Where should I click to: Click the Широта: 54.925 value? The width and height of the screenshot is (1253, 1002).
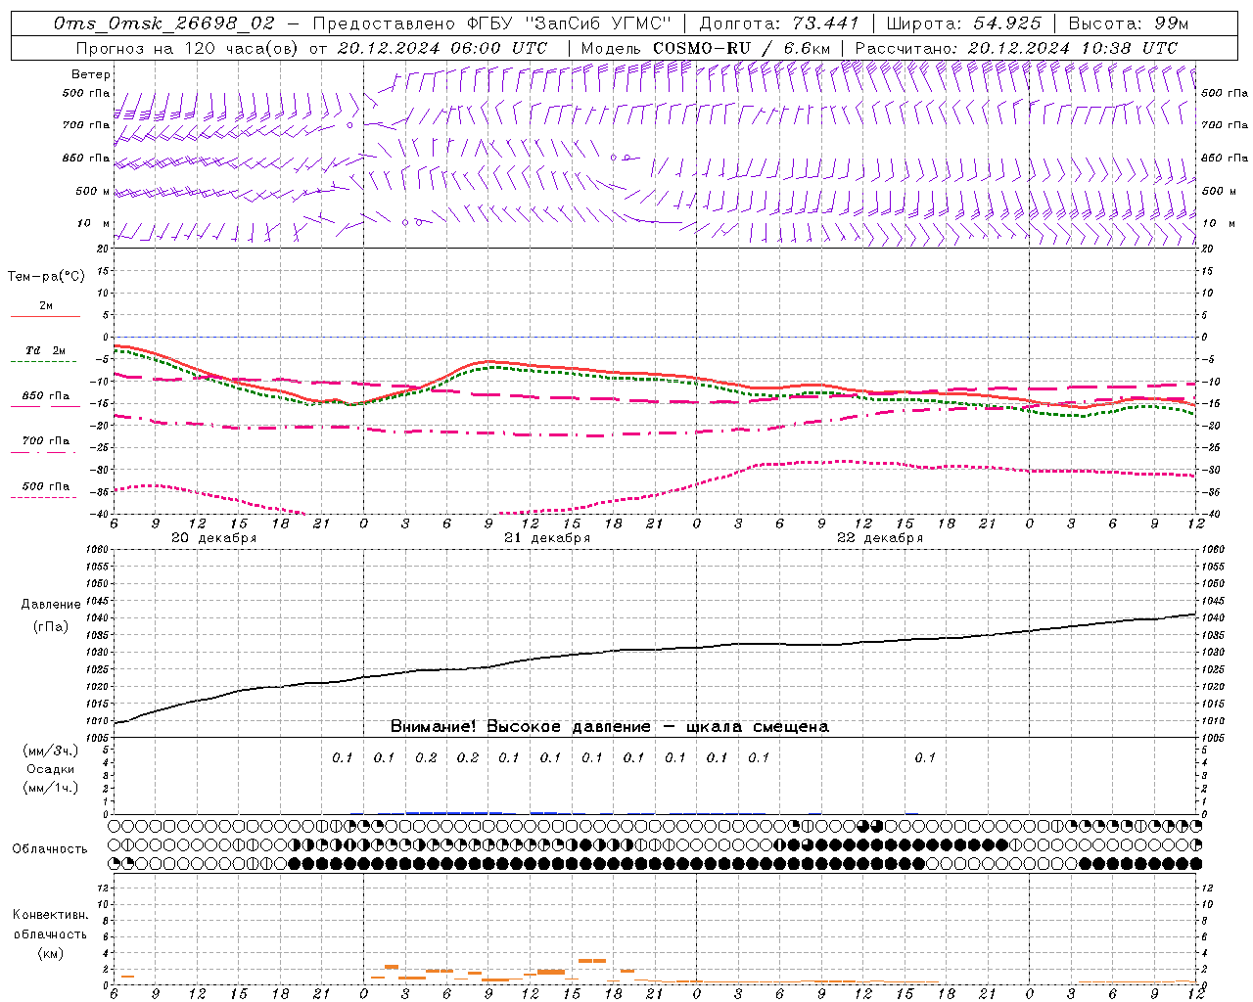point(963,23)
